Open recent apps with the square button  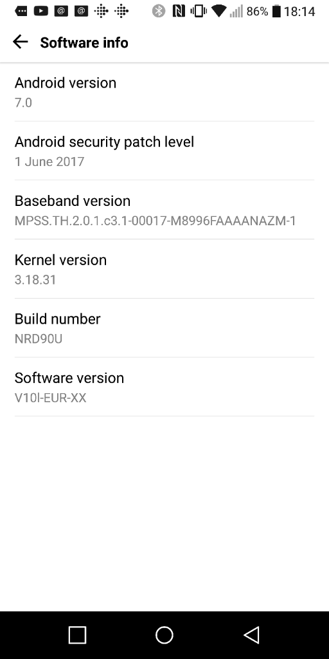77,635
